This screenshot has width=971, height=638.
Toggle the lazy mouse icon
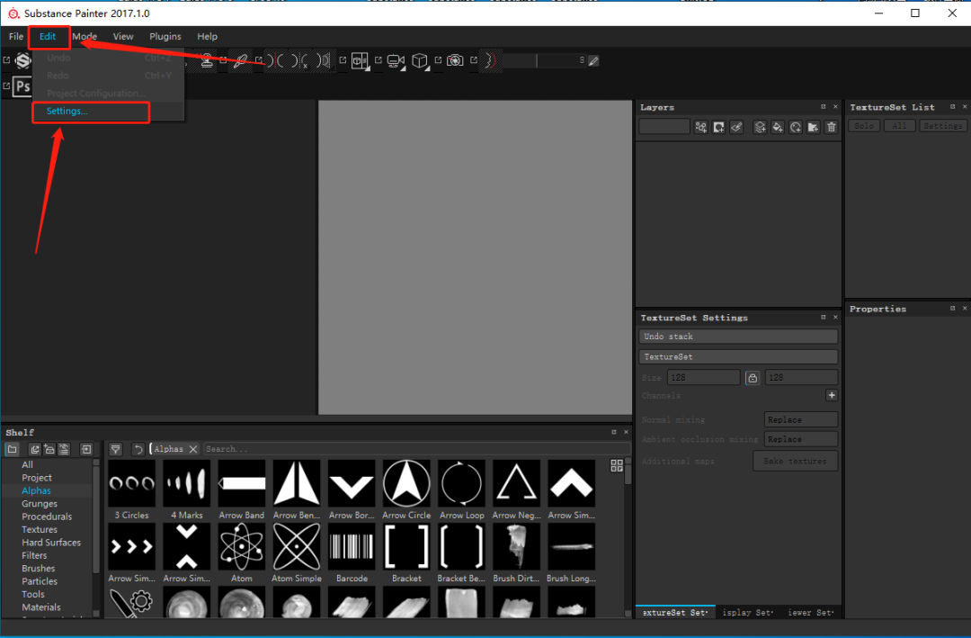click(490, 60)
